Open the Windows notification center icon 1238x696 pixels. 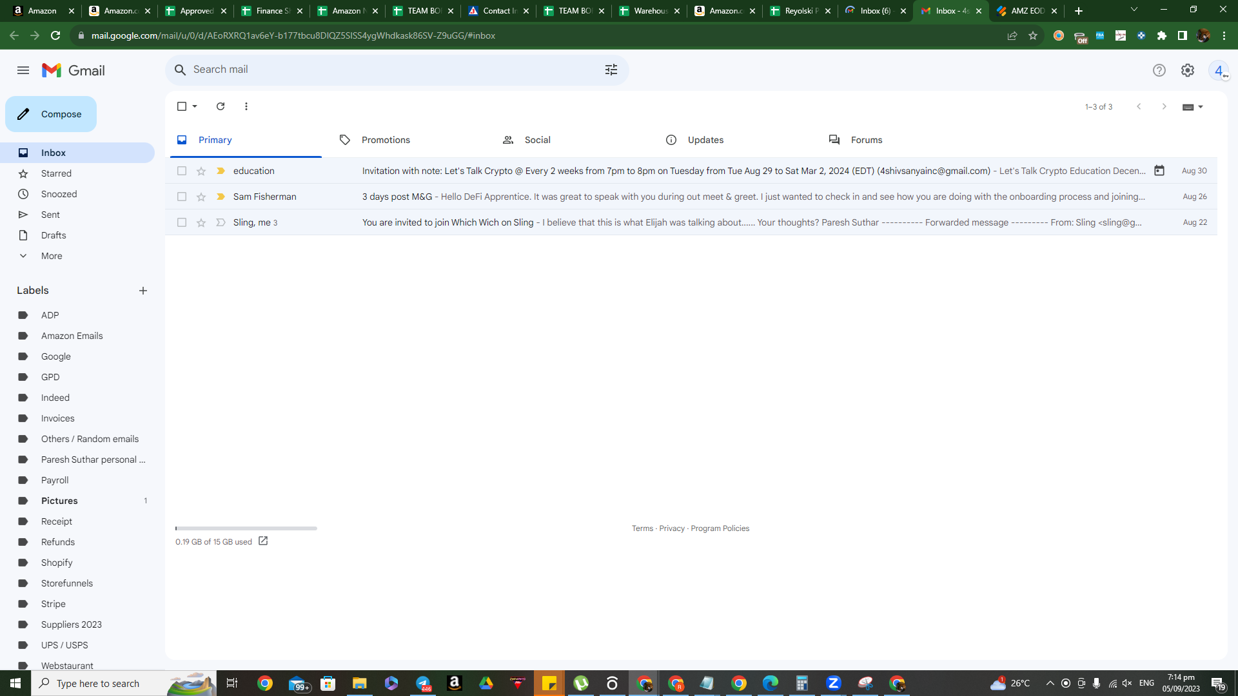pos(1219,683)
